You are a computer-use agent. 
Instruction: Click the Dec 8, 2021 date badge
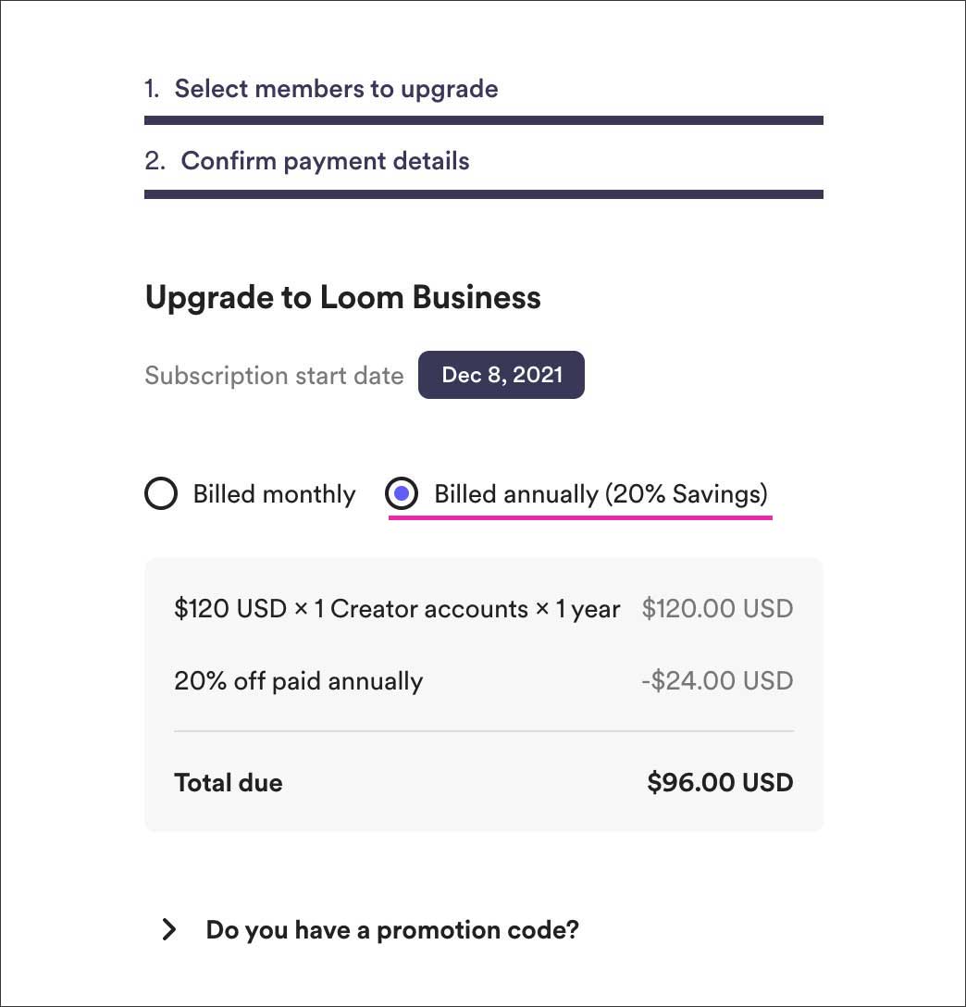click(x=502, y=375)
